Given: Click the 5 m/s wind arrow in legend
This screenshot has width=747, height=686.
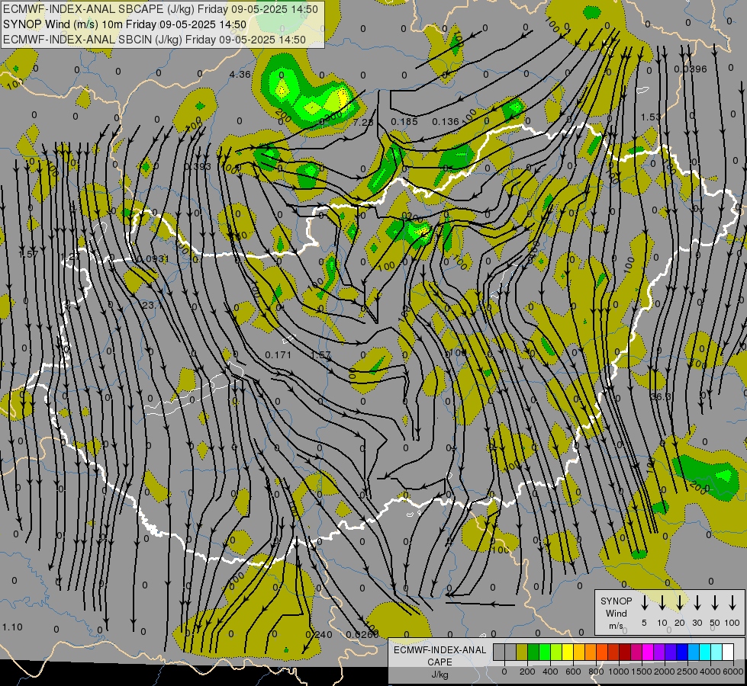Looking at the screenshot, I should pos(644,603).
